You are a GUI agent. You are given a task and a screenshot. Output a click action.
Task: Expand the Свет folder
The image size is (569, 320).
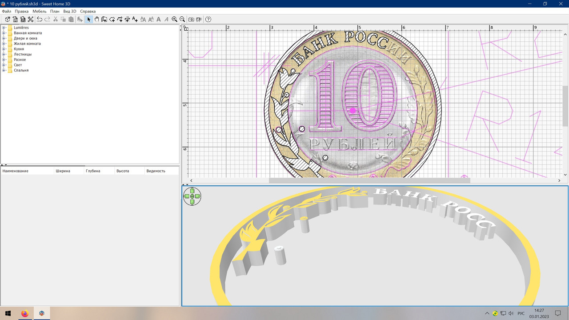tap(4, 65)
